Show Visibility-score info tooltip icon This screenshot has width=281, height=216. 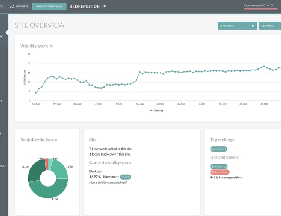point(51,46)
